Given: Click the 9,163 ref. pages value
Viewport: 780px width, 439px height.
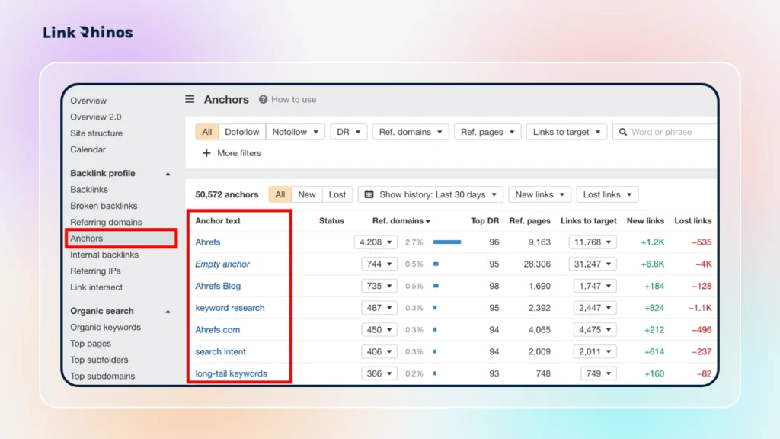Looking at the screenshot, I should pyautogui.click(x=539, y=242).
